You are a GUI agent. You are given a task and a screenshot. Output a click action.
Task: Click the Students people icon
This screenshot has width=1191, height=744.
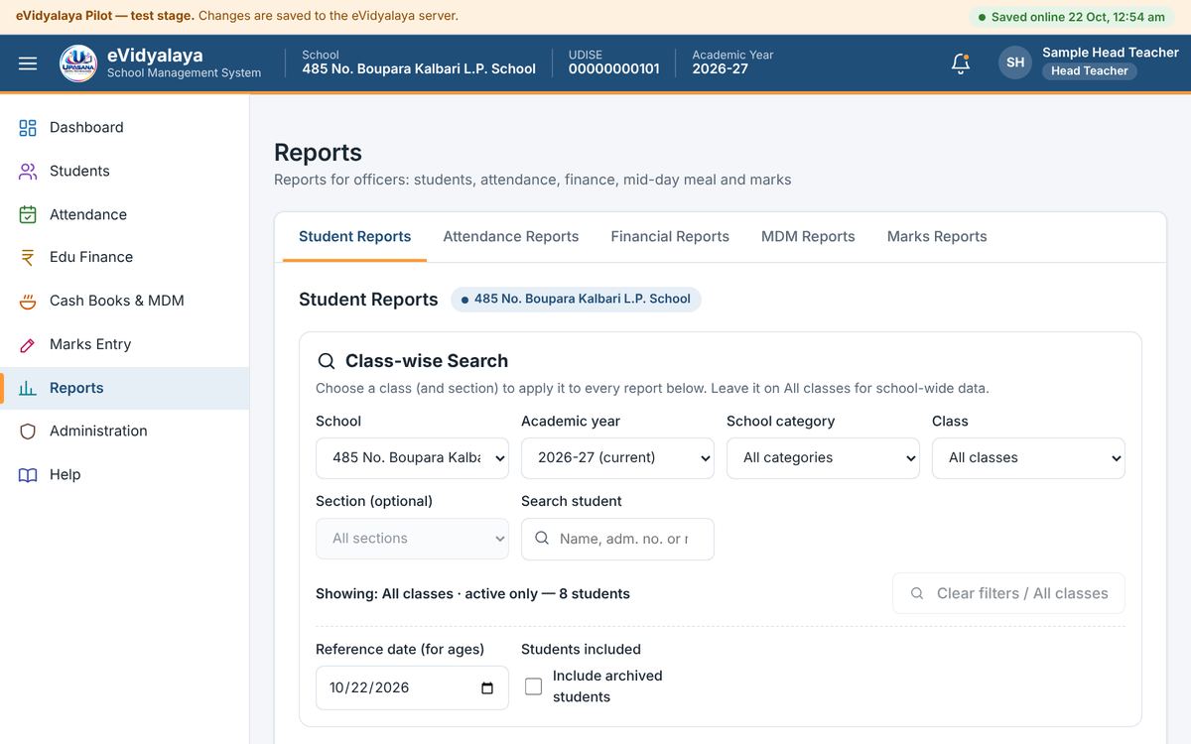[x=28, y=172]
